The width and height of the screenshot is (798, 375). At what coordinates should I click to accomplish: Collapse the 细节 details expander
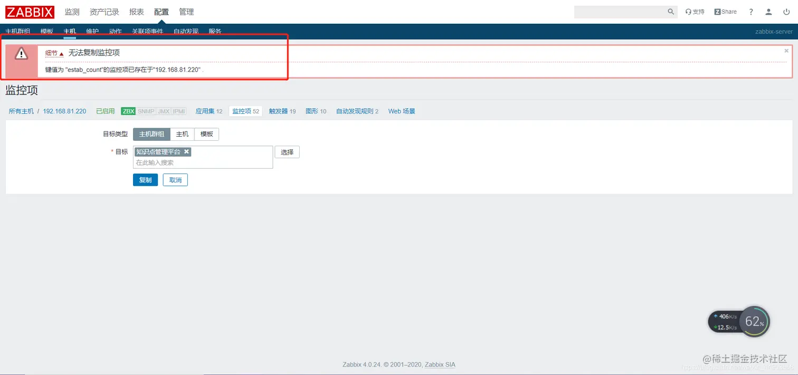54,53
